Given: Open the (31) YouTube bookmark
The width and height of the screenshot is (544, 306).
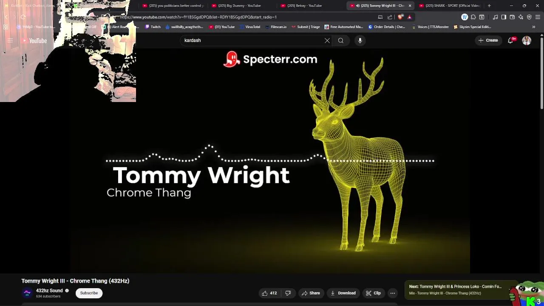Looking at the screenshot, I should coord(222,27).
